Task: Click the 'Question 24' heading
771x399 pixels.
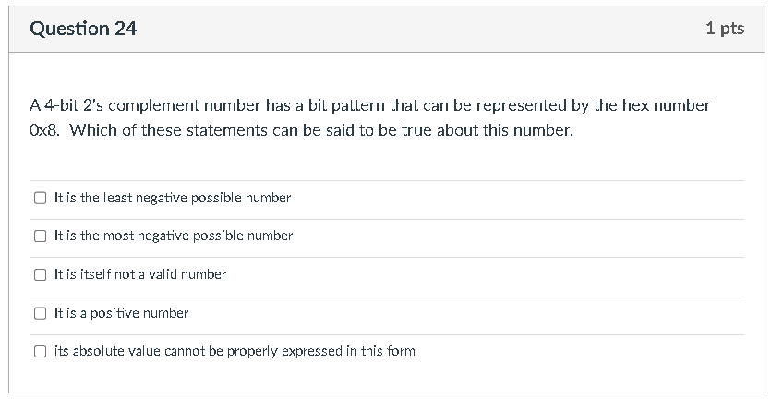Action: (83, 29)
